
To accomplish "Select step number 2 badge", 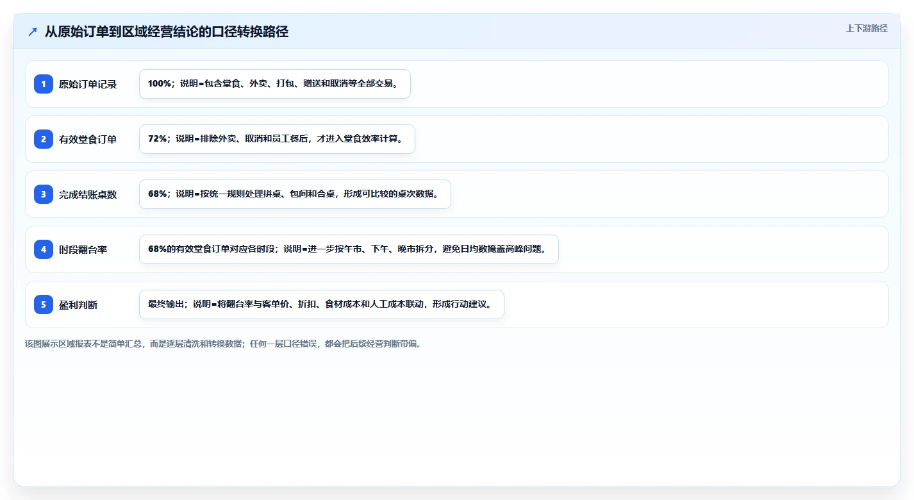I will (x=44, y=139).
